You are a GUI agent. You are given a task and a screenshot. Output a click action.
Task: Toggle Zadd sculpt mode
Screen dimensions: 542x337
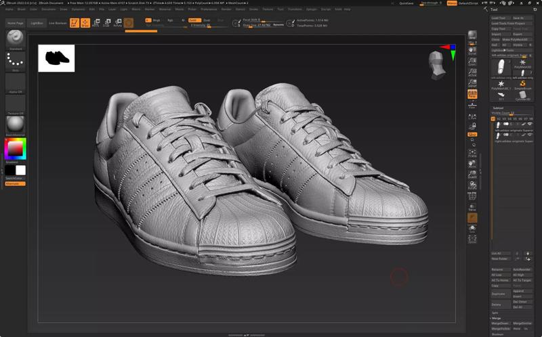pyautogui.click(x=193, y=20)
